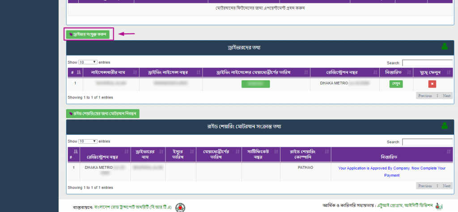This screenshot has width=458, height=212.
Task: Click the green license expiry date badge
Action: [255, 83]
